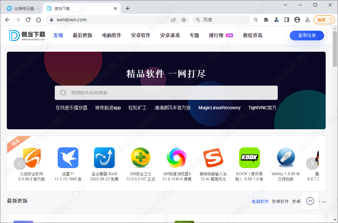Reload the weidown.com page
The height and width of the screenshot is (223, 338).
coord(28,20)
